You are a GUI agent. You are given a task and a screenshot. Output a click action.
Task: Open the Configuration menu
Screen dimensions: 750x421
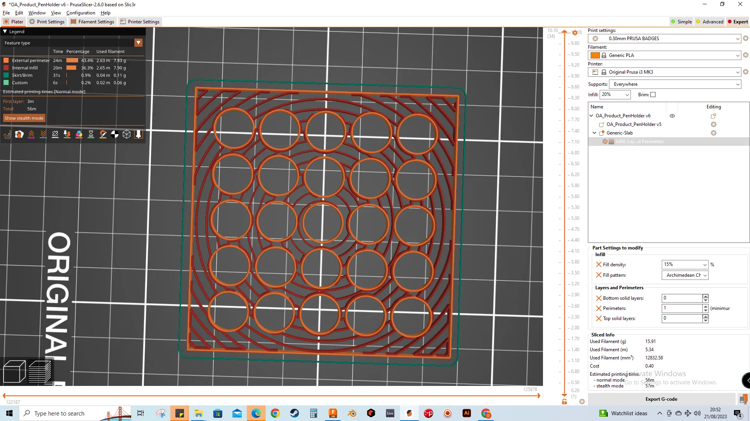(x=80, y=13)
